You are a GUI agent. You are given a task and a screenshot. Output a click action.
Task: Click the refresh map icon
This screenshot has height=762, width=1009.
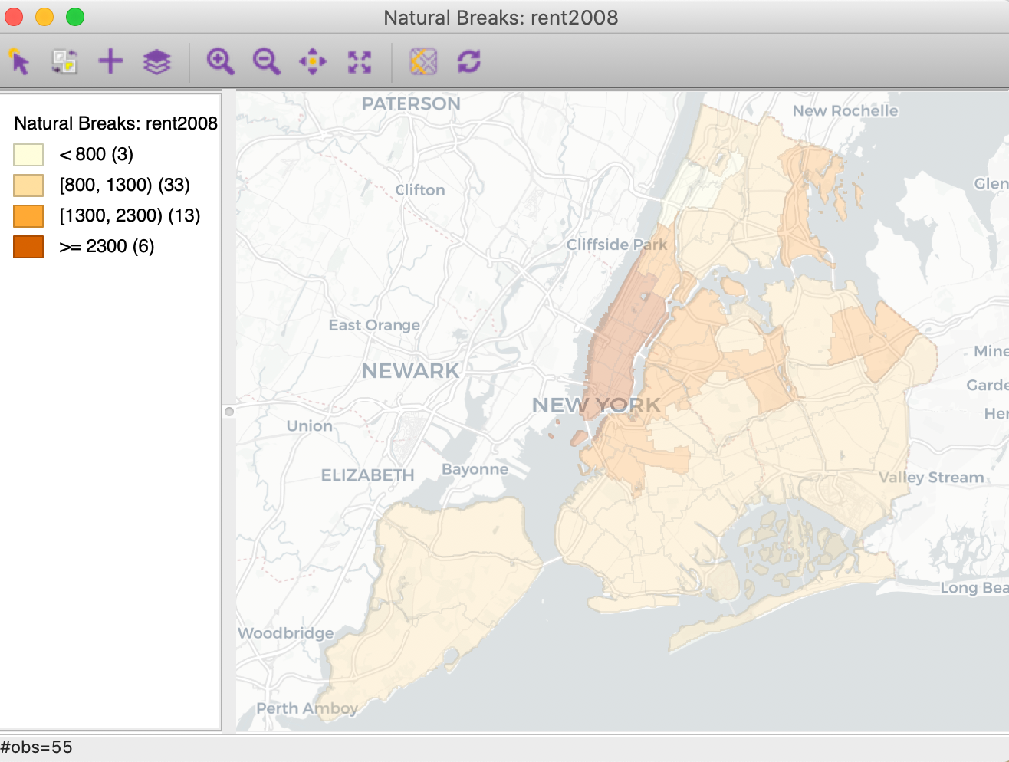coord(469,61)
